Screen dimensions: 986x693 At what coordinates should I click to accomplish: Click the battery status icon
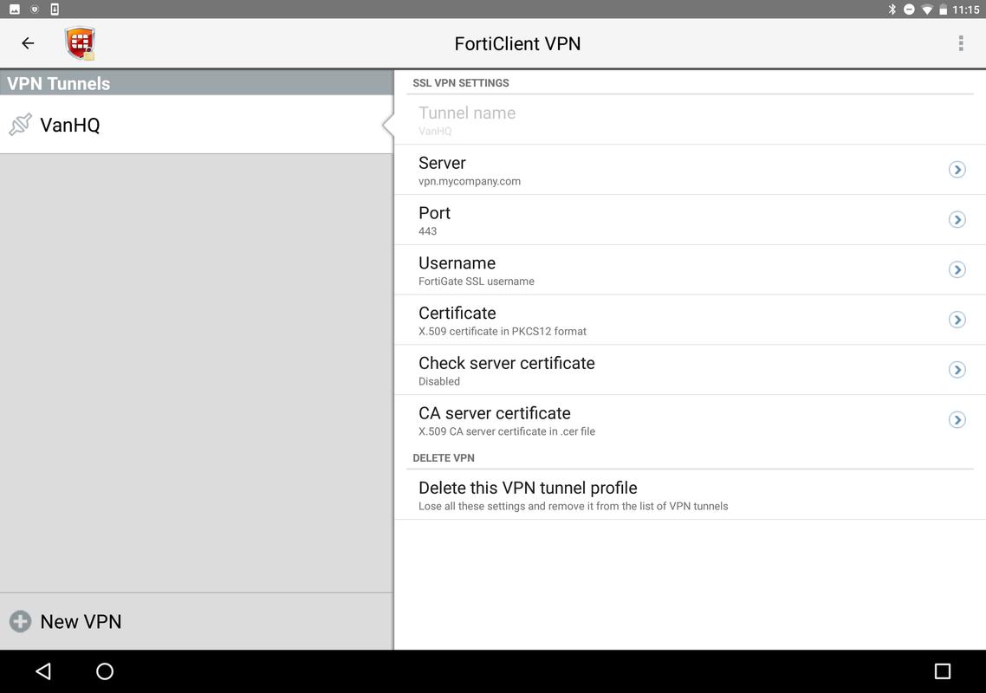pyautogui.click(x=943, y=10)
